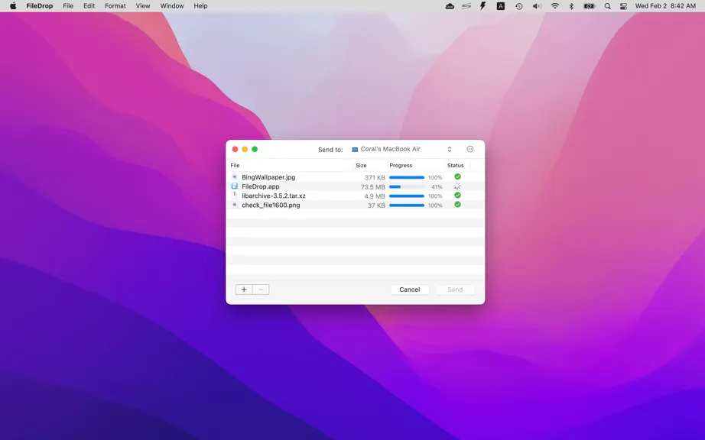The height and width of the screenshot is (440, 705).
Task: Select check_file1600.png file name
Action: pos(271,205)
